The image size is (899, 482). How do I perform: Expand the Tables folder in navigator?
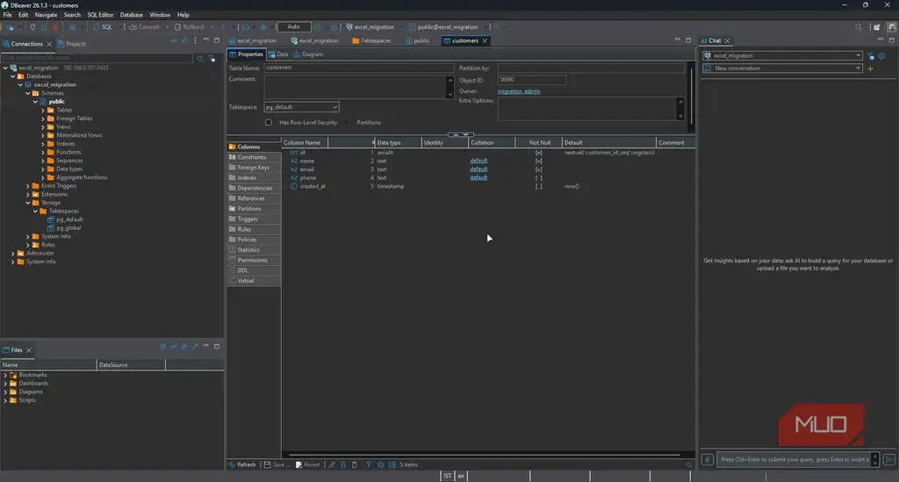[42, 110]
